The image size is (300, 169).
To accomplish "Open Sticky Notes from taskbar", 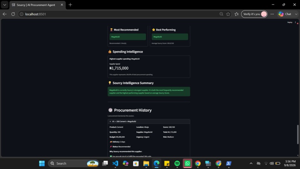I will click(167, 163).
